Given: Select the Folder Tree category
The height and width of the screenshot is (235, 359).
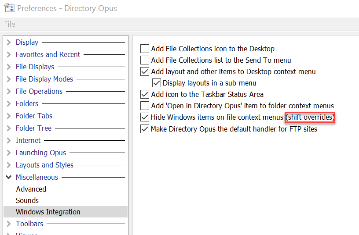Looking at the screenshot, I should click(33, 128).
